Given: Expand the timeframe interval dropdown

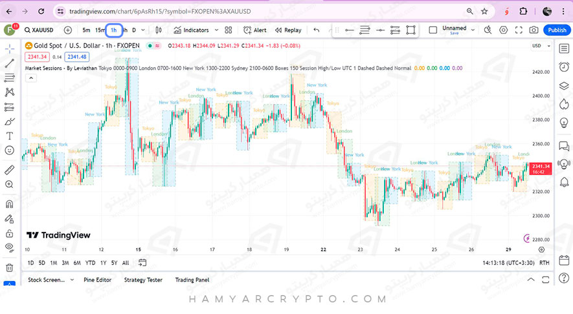Looking at the screenshot, I should coord(143,30).
